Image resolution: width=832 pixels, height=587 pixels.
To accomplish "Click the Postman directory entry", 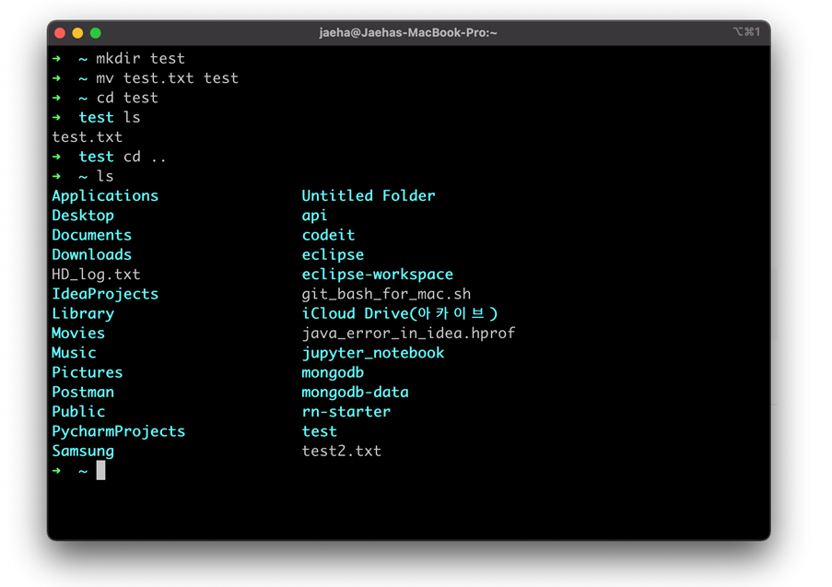I will pos(83,393).
